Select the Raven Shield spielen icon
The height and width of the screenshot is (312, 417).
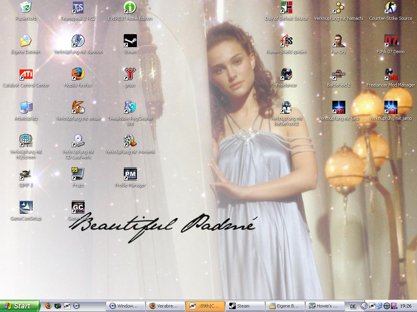pyautogui.click(x=286, y=41)
